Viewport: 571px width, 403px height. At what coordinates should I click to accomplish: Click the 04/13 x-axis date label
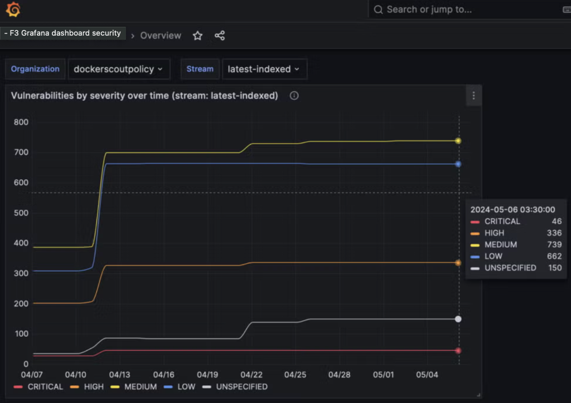[x=119, y=375]
